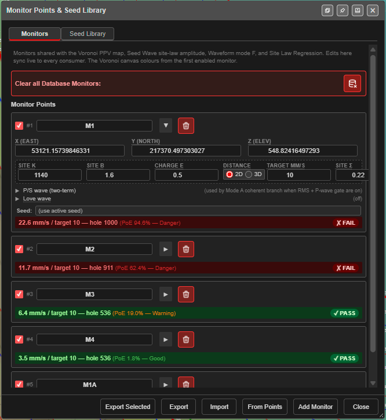Click the dock panel icon in title bar
The height and width of the screenshot is (420, 386).
click(358, 10)
